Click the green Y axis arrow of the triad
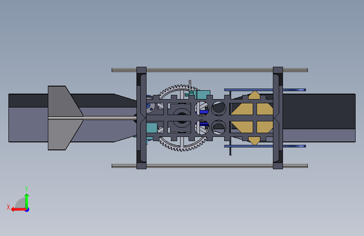 pos(27,201)
